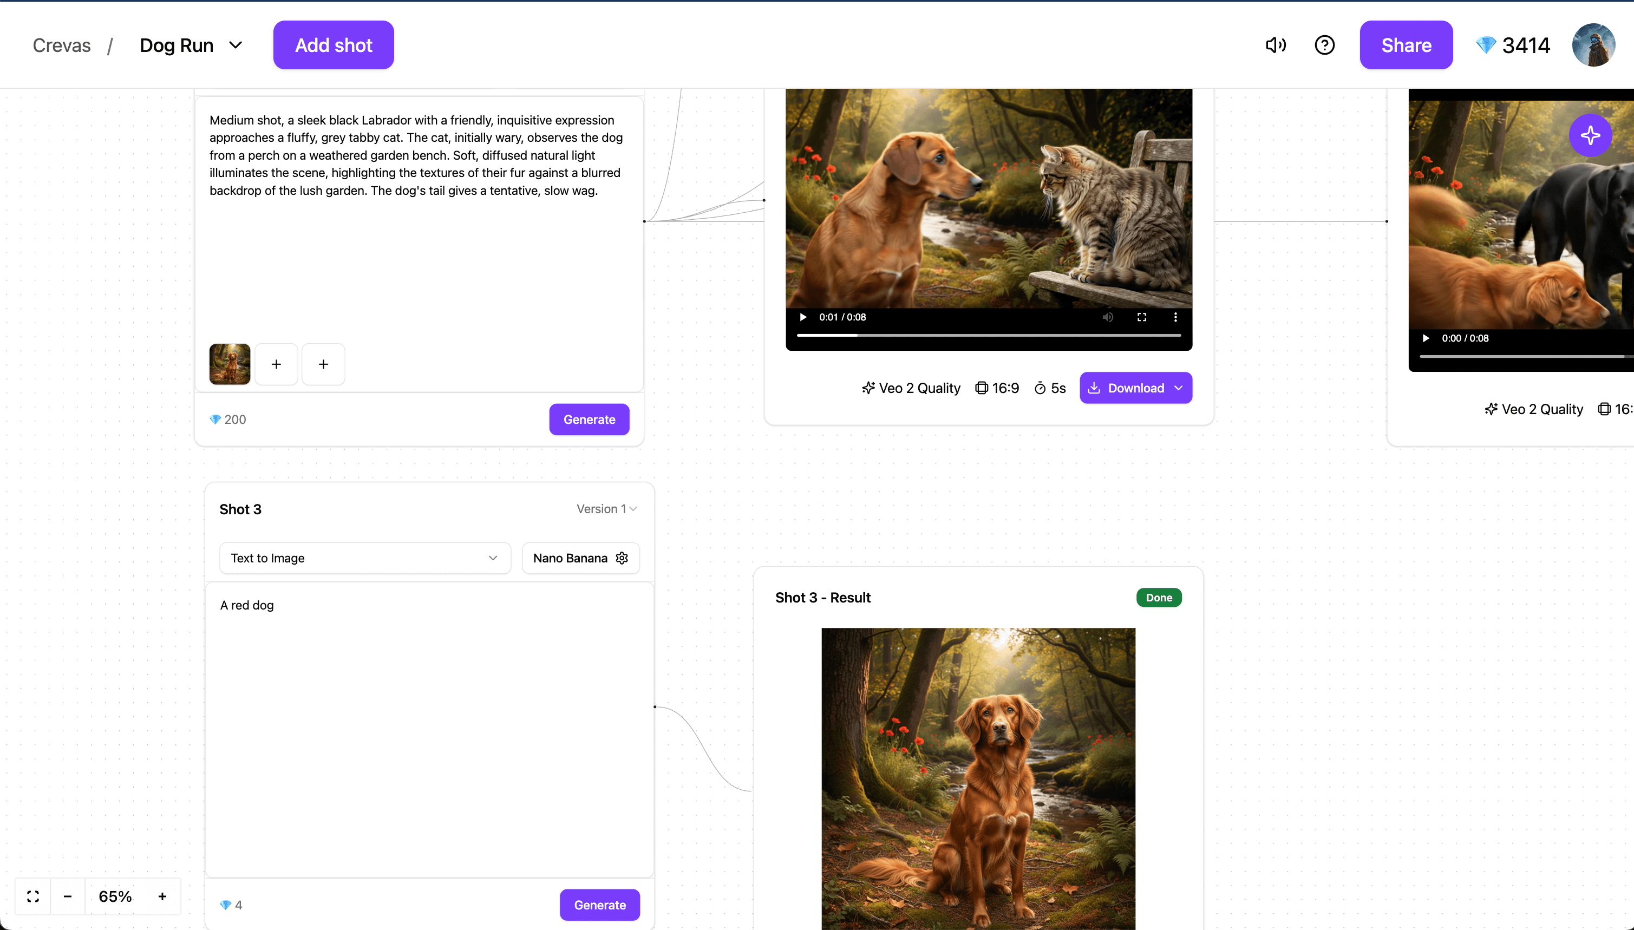
Task: Go to Crevas breadcrumb link
Action: point(61,45)
